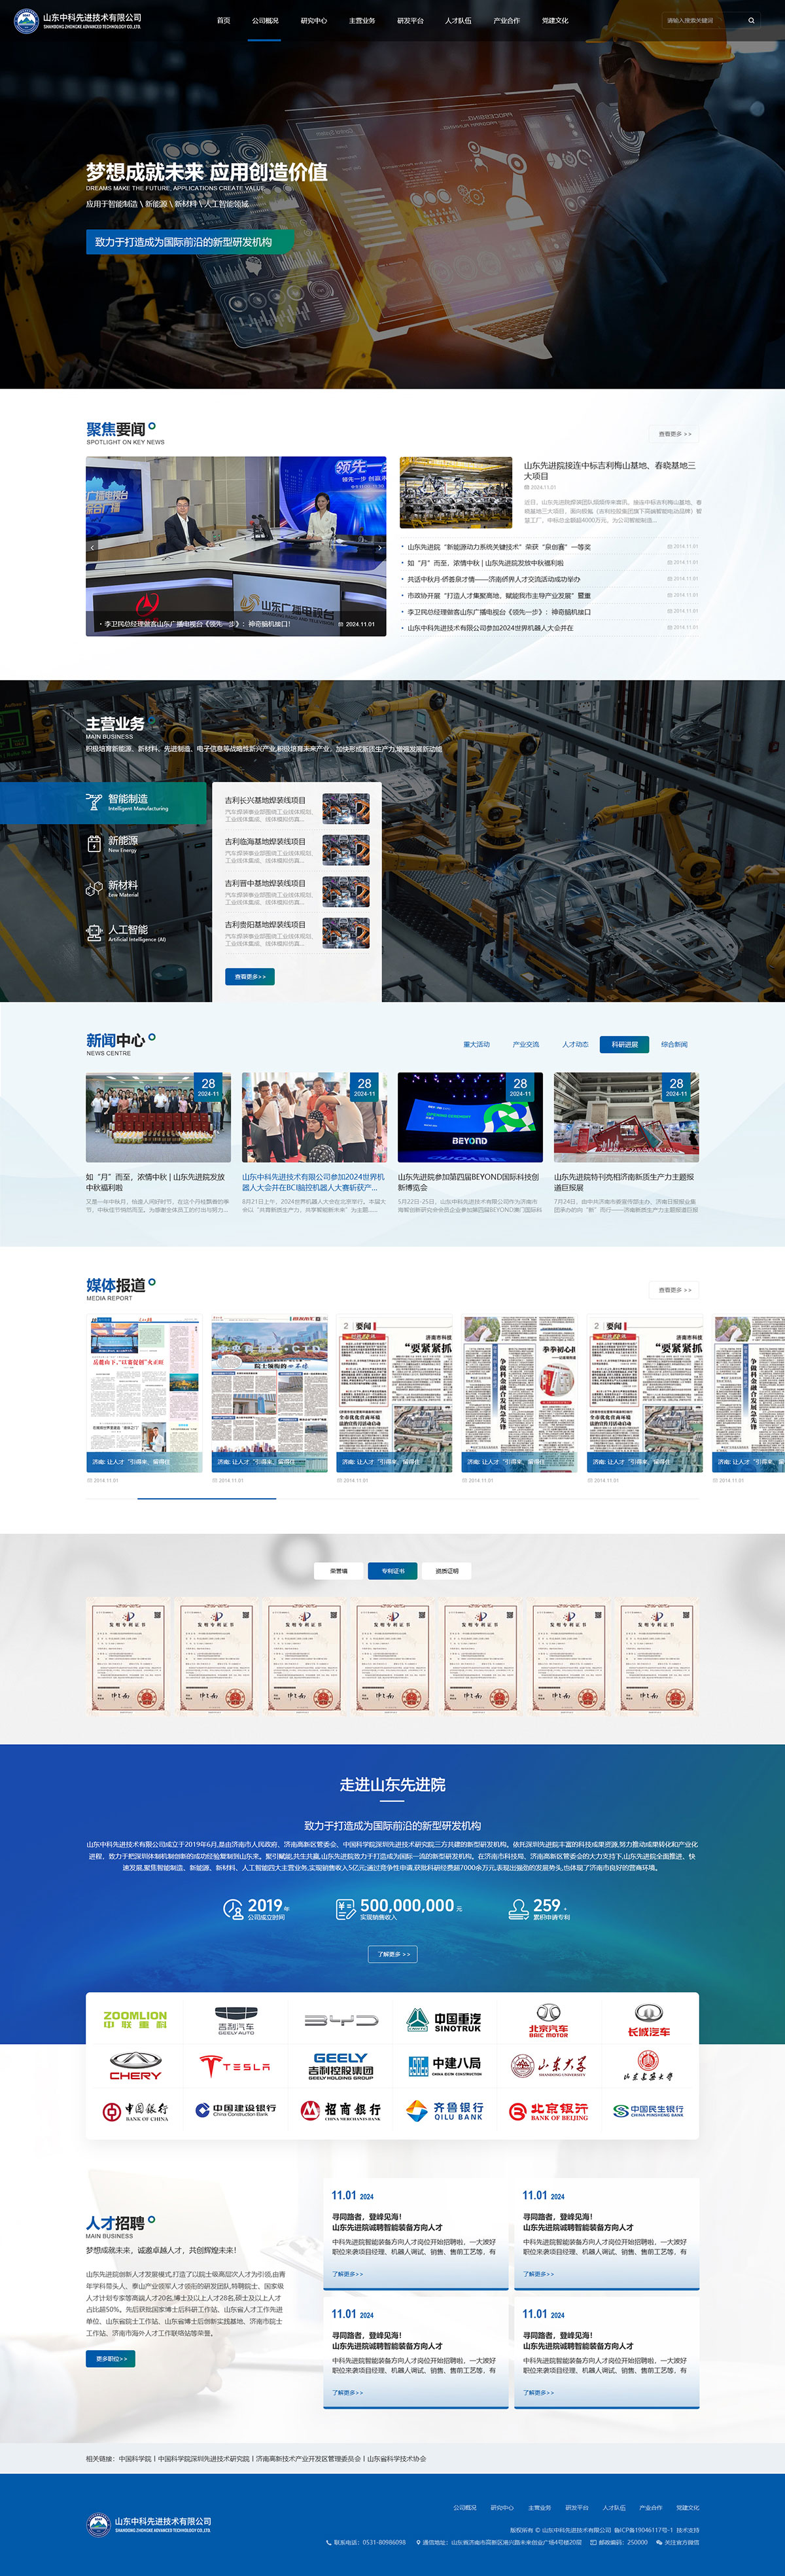The image size is (785, 2576).
Task: Switch to the 科研进展 news tab
Action: 624,1044
